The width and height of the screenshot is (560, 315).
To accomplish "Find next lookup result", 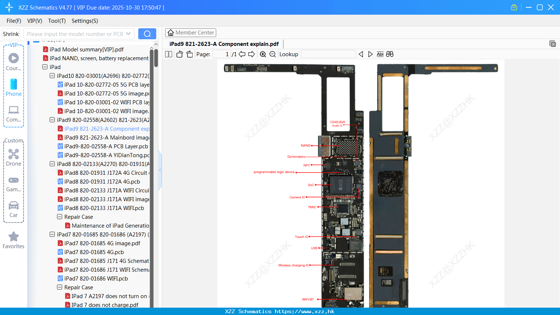I will (370, 54).
